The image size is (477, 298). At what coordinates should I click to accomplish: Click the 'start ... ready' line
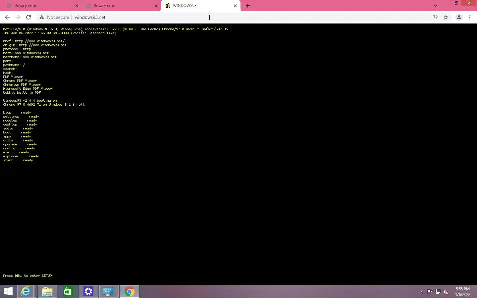(x=18, y=160)
